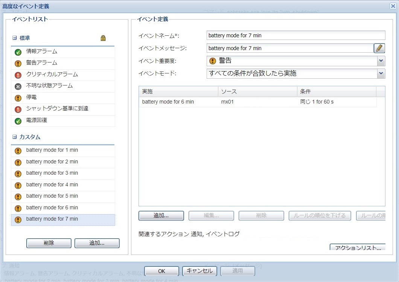Open the アクションリスト... button
Image resolution: width=399 pixels, height=282 pixels.
(358, 248)
